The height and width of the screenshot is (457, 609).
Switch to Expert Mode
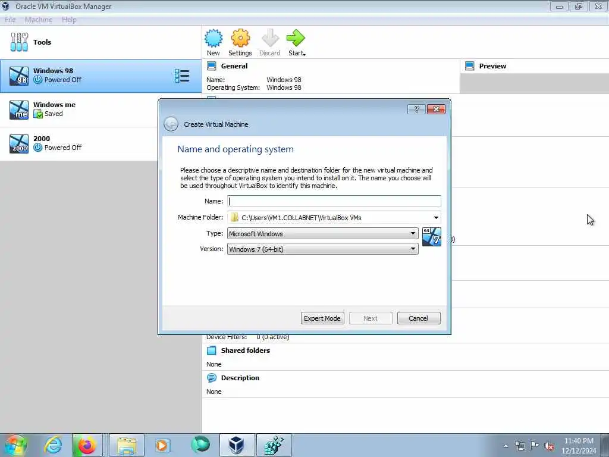coord(322,318)
